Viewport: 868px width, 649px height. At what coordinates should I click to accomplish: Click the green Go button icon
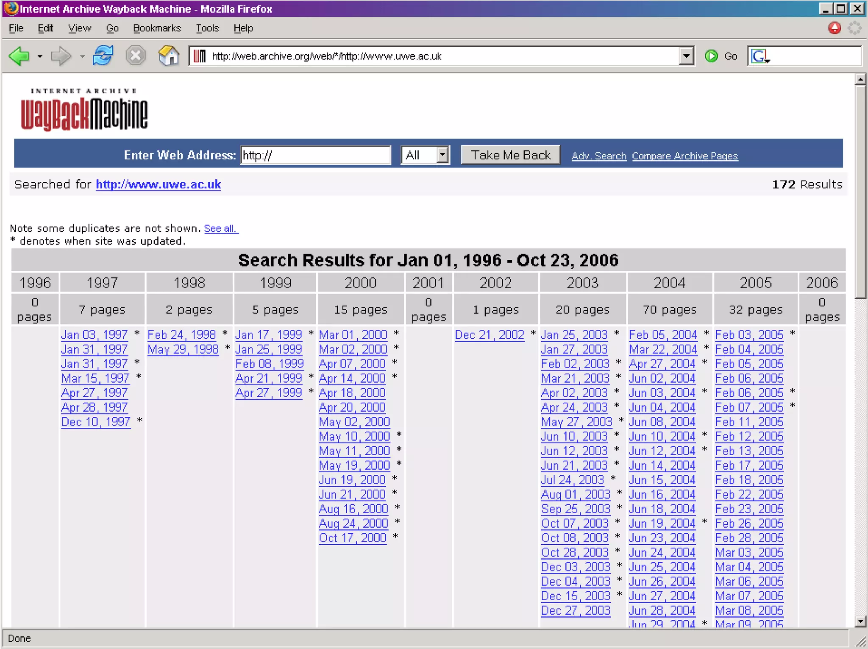(x=712, y=56)
